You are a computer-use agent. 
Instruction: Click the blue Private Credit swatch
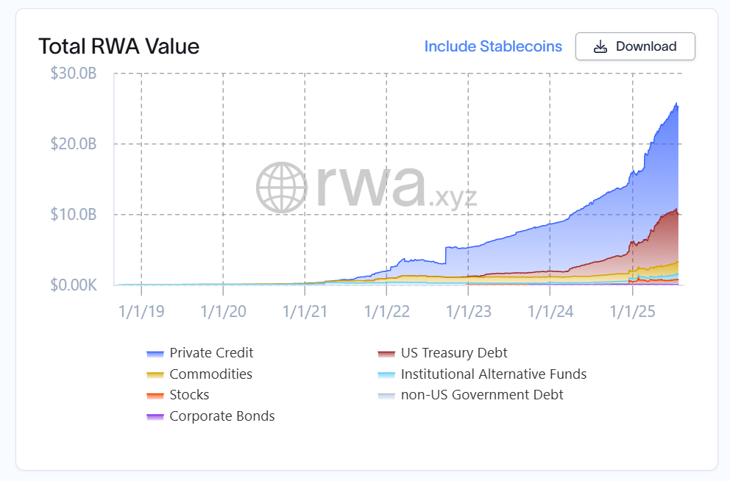tap(155, 354)
